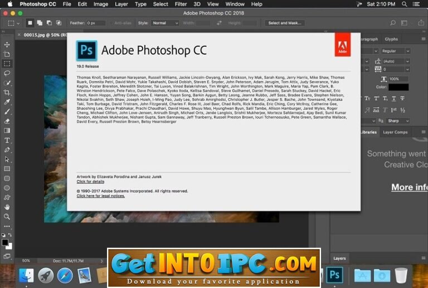Toggle Strikethrough text style
This screenshot has width=428, height=288.
point(402,99)
